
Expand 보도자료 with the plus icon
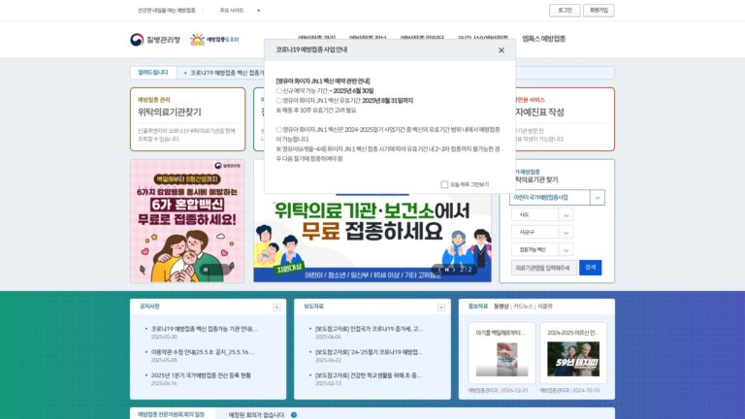click(441, 307)
